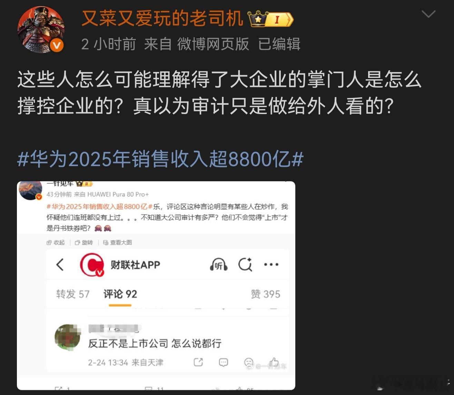Open hashtag 华为2025年销售收入超8800亿
454x395 pixels.
(x=160, y=159)
